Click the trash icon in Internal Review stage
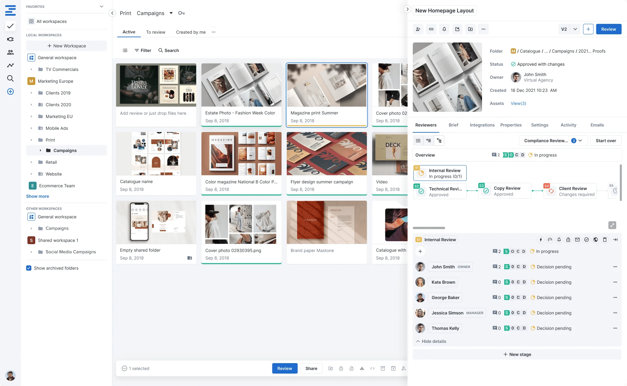The image size is (627, 386). click(x=605, y=240)
